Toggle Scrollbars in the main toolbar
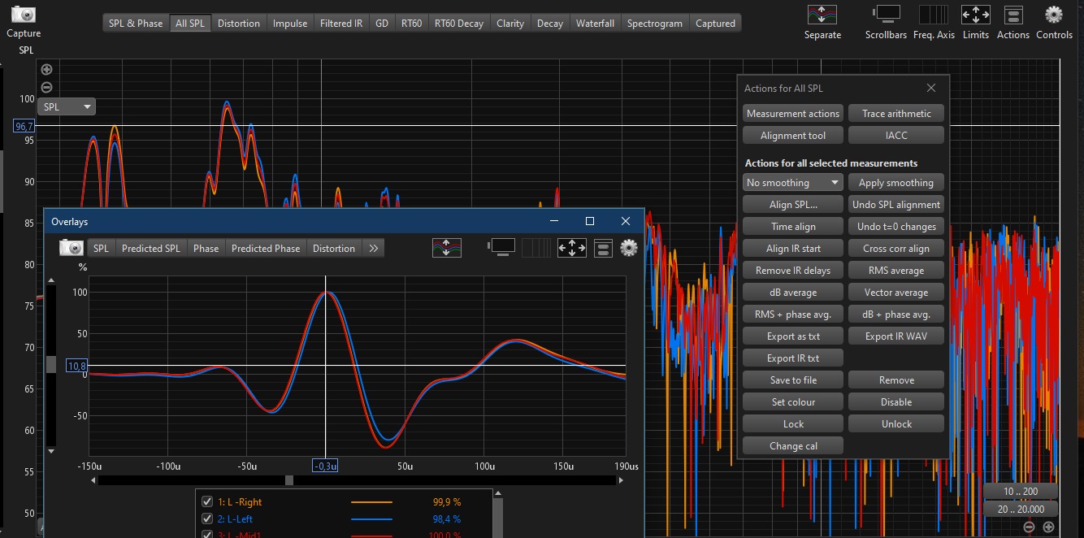 886,15
